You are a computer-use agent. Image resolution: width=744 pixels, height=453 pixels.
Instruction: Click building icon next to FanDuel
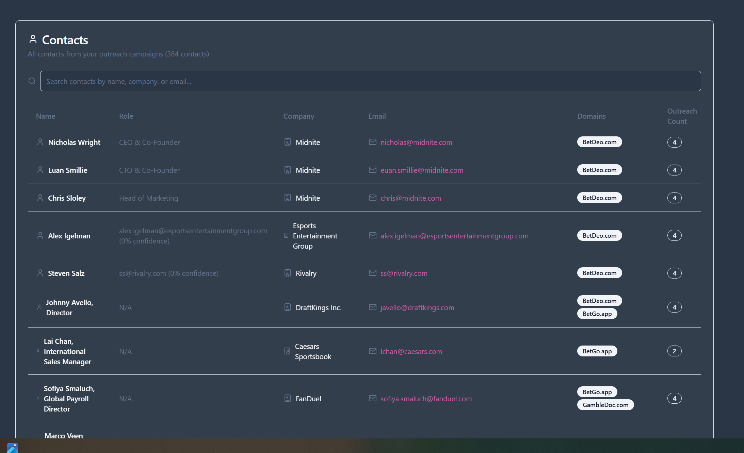[288, 399]
